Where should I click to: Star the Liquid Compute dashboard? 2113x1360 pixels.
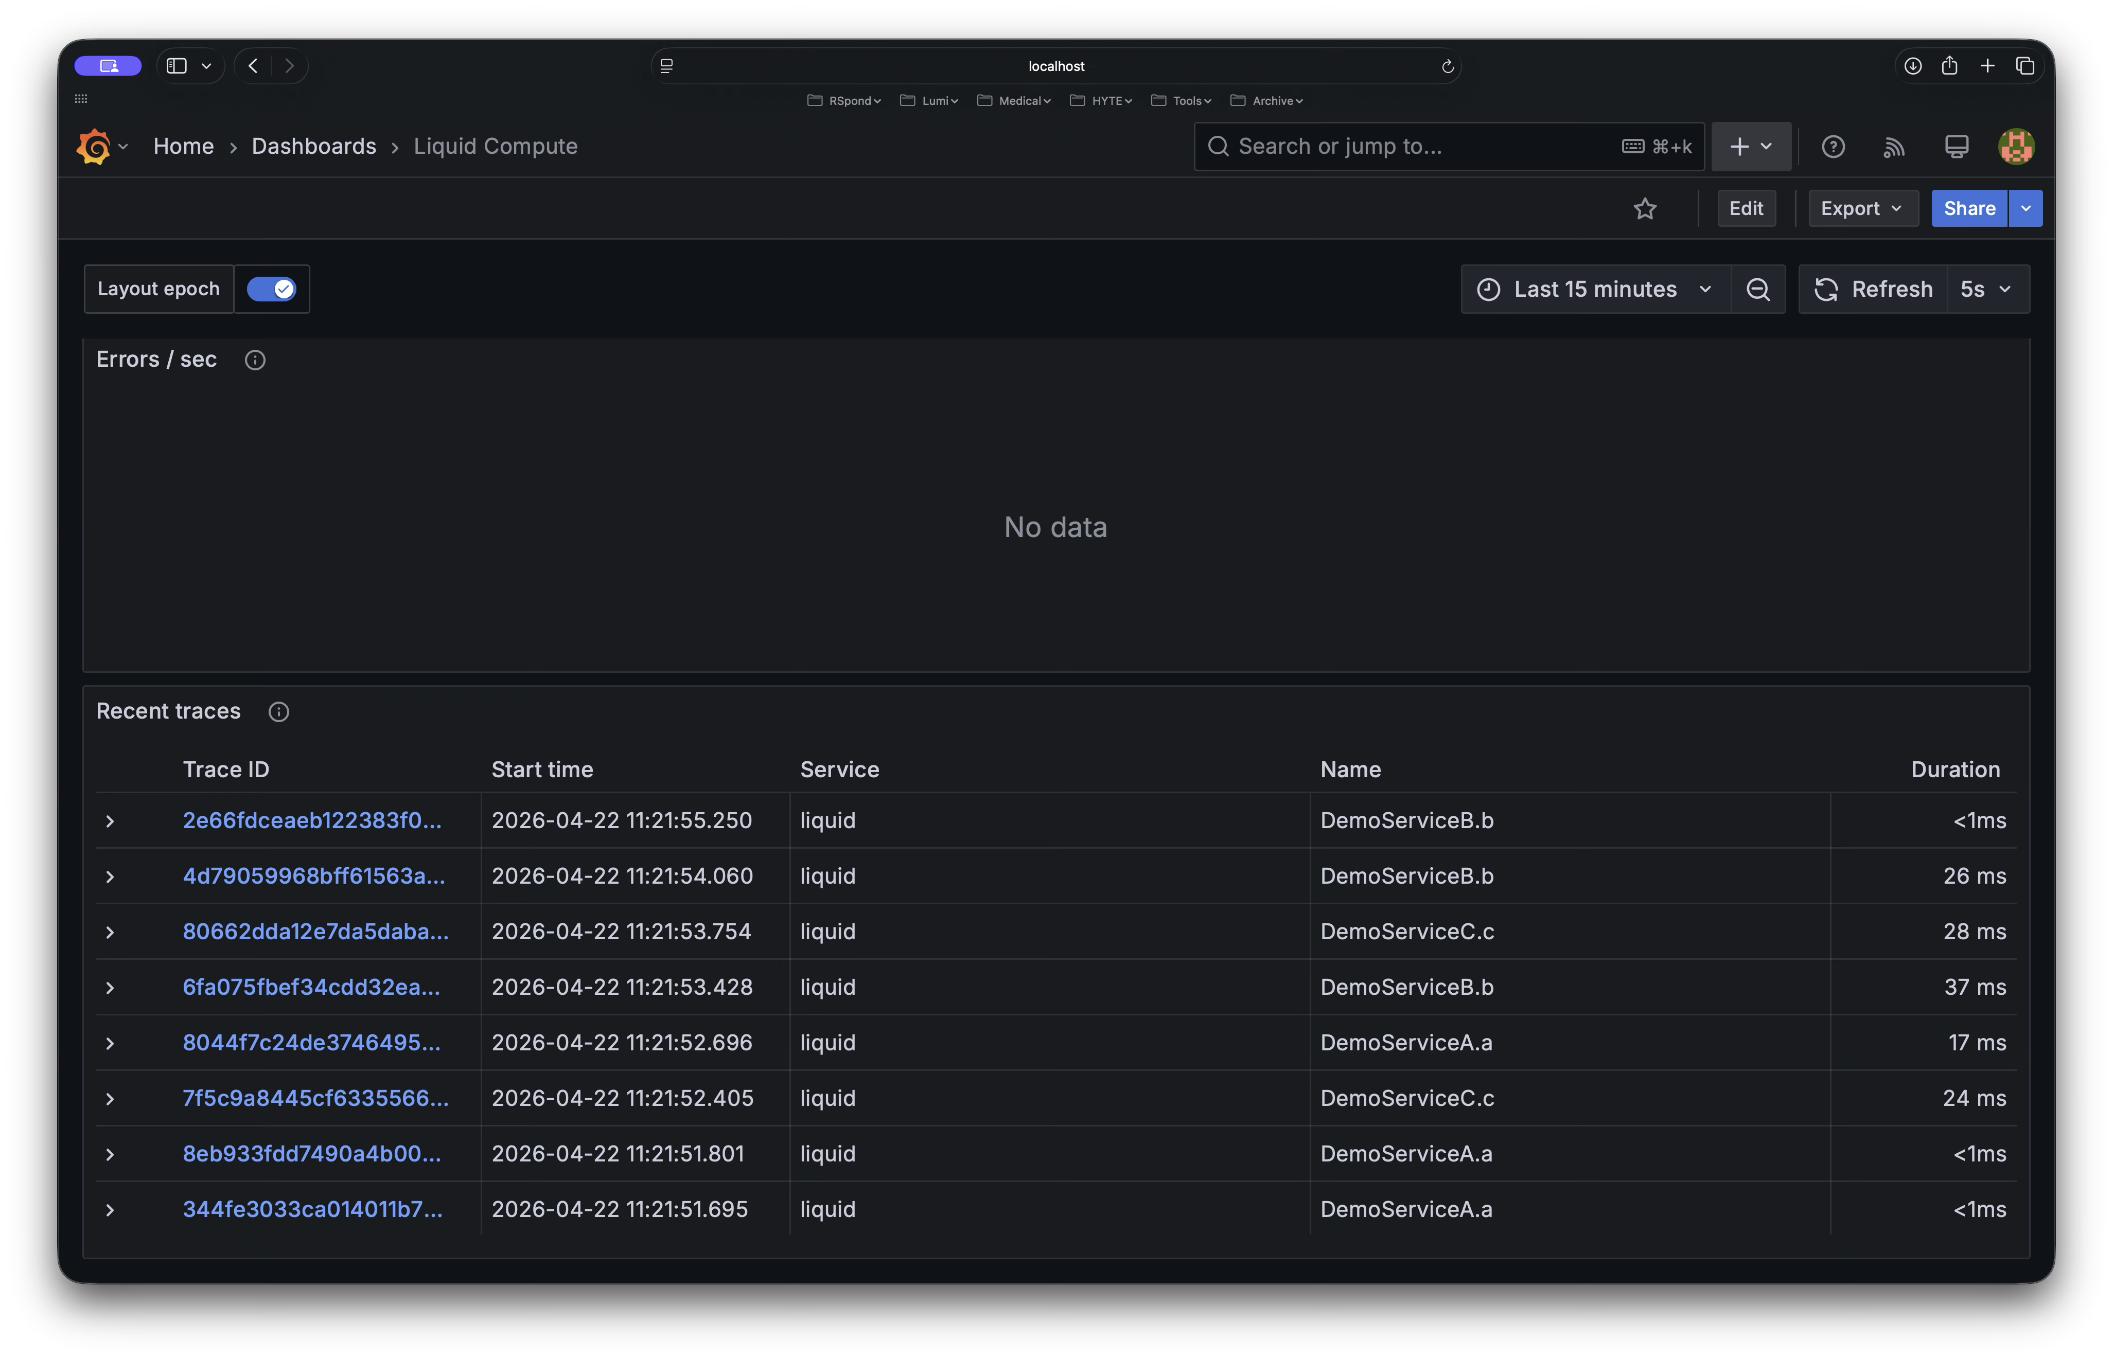[1644, 208]
